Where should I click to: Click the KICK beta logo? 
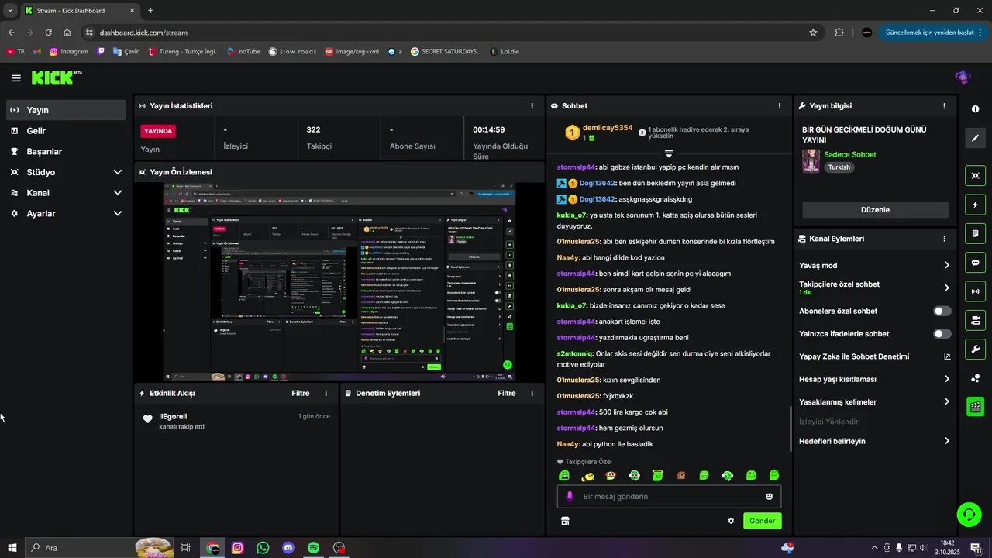point(56,77)
